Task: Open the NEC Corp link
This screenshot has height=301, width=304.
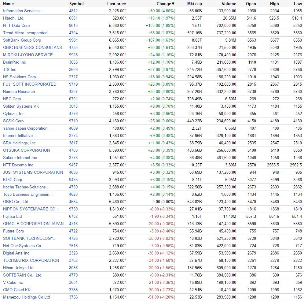Action: tap(12, 99)
